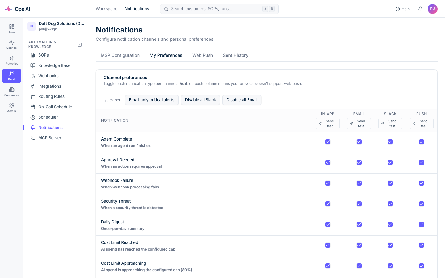The width and height of the screenshot is (445, 278).
Task: Collapse the sidebar panel icon
Action: [79, 45]
